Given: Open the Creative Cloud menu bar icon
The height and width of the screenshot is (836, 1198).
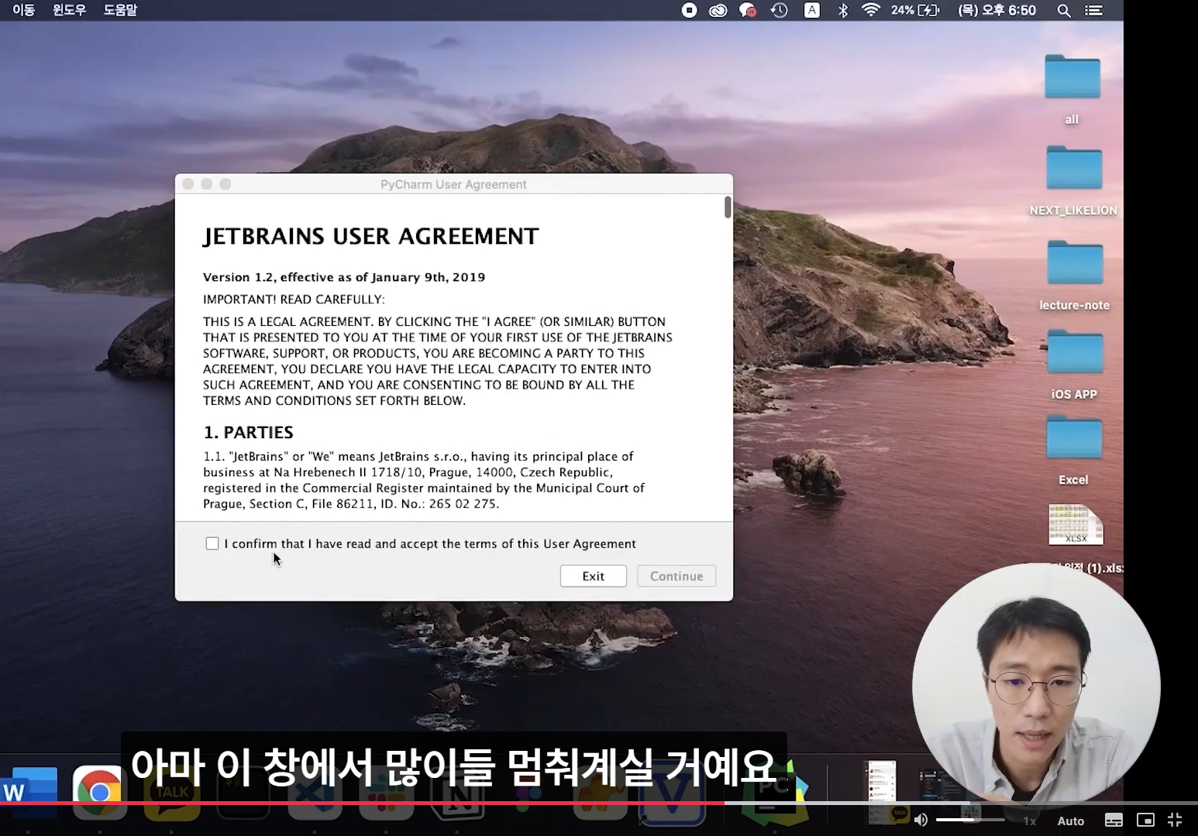Looking at the screenshot, I should 718,10.
